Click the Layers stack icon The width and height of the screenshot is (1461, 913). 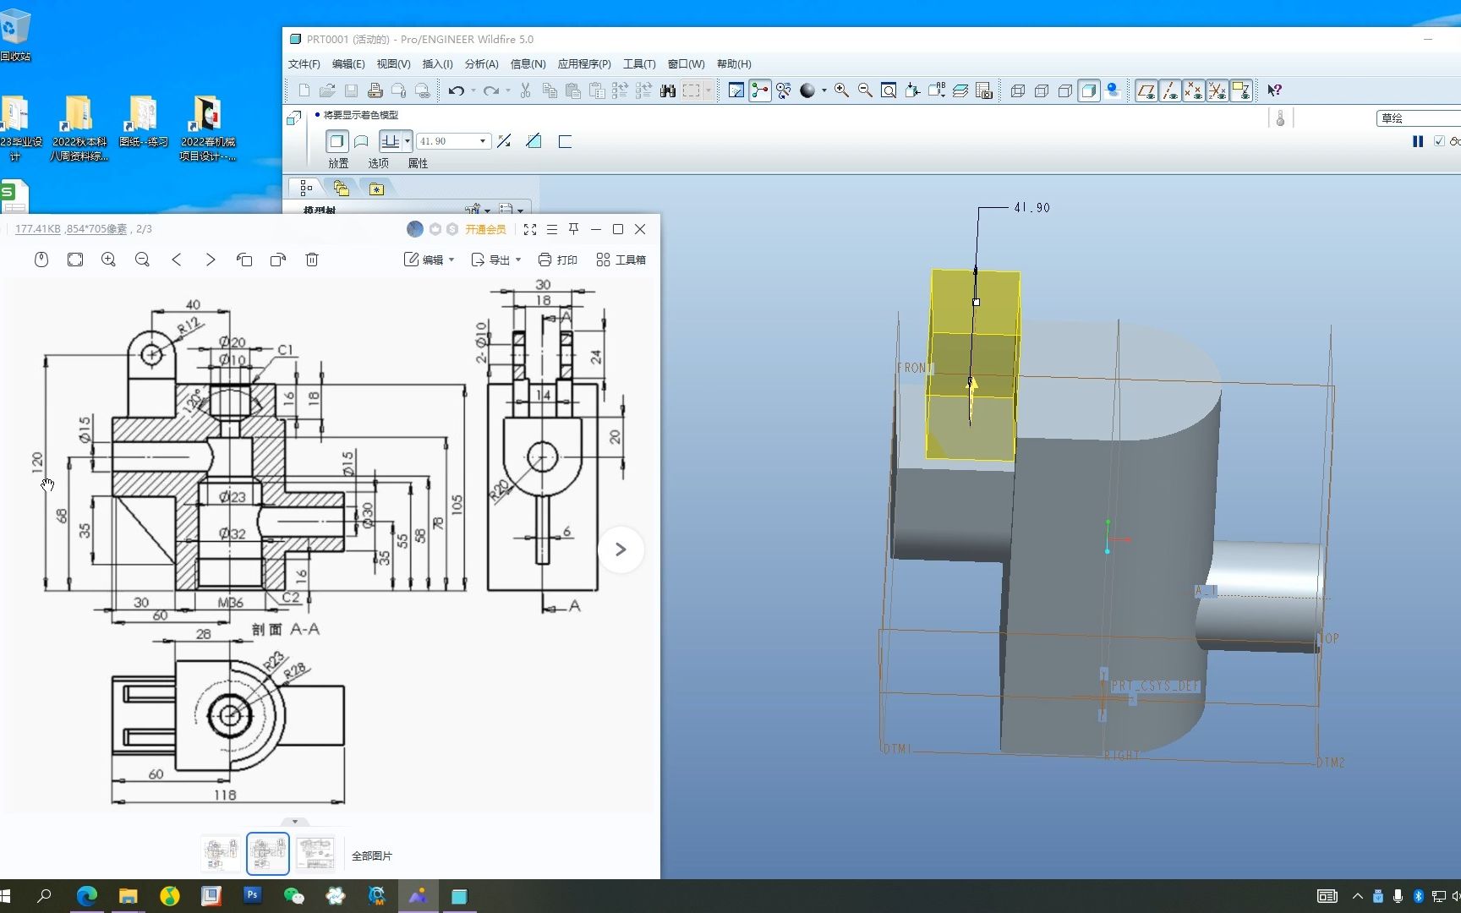point(960,90)
